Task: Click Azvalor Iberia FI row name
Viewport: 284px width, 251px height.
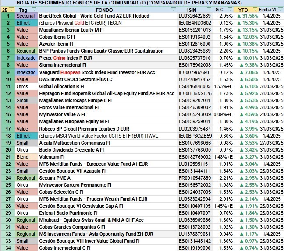Action: tap(107, 44)
